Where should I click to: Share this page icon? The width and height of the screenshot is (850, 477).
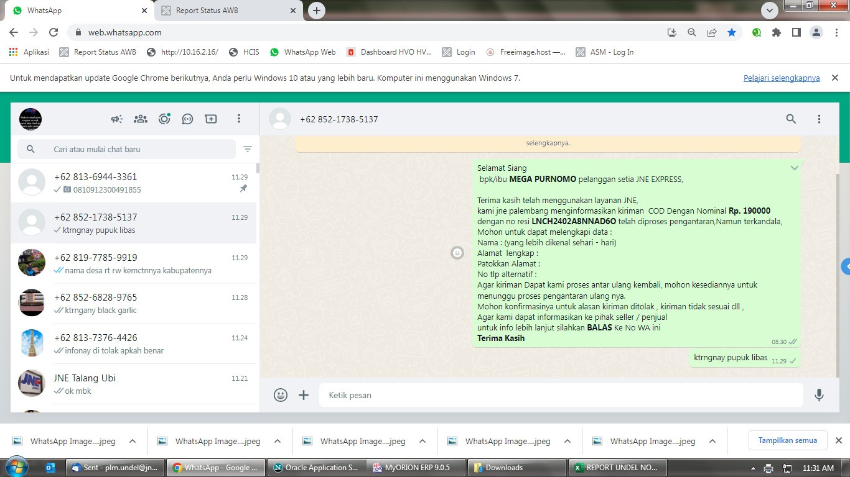pos(712,32)
